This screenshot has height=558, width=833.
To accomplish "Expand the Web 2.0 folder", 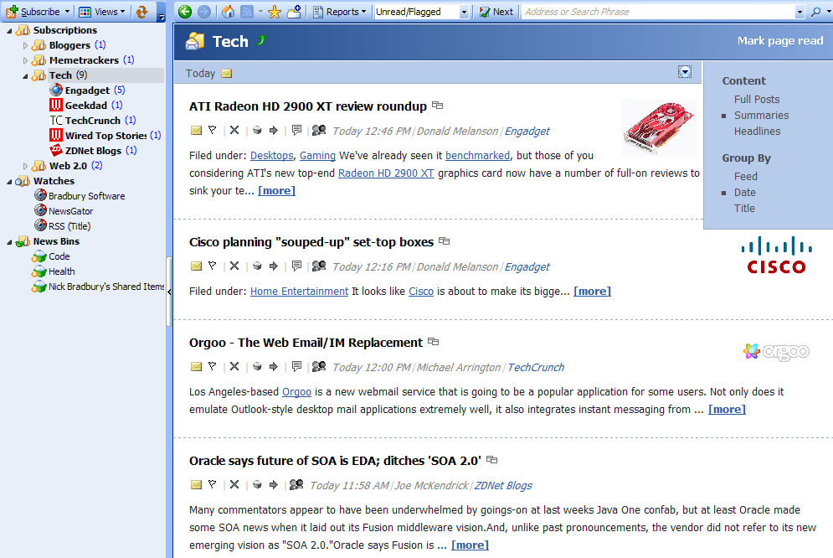I will (25, 166).
